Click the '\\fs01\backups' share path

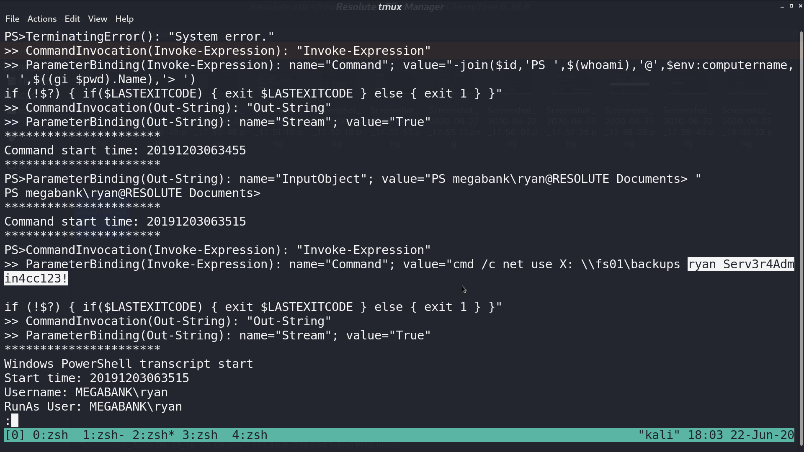pos(631,265)
